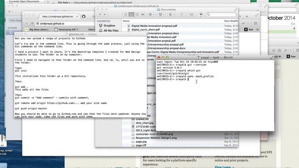Click the browser forward arrow button
The width and height of the screenshot is (299, 168).
[32, 23]
